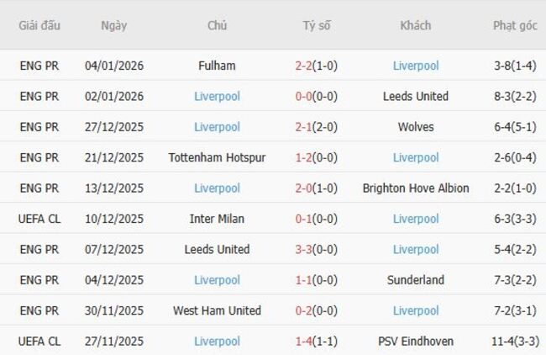The image size is (546, 355).
Task: Open the Tottenham Hotspur team page
Action: 217,157
